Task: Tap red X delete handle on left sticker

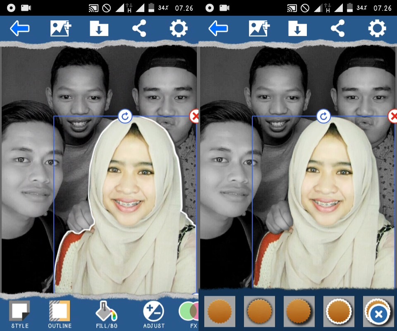Action: (194, 117)
